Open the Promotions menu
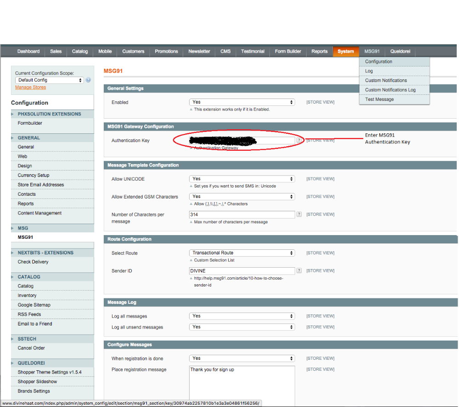This screenshot has height=407, width=459. (166, 51)
